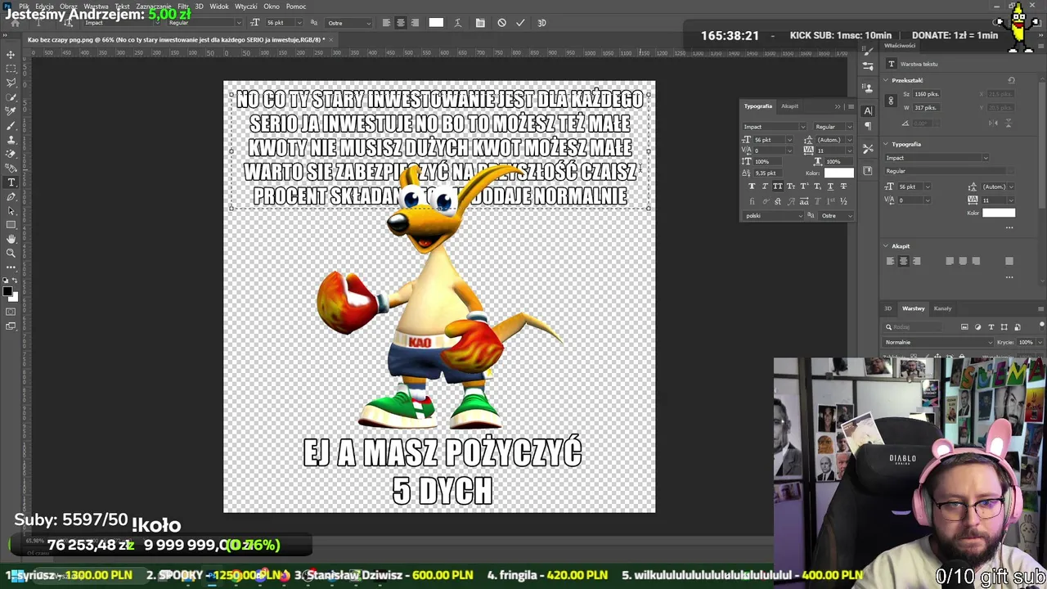Collapse the Przekształć section

(x=886, y=80)
